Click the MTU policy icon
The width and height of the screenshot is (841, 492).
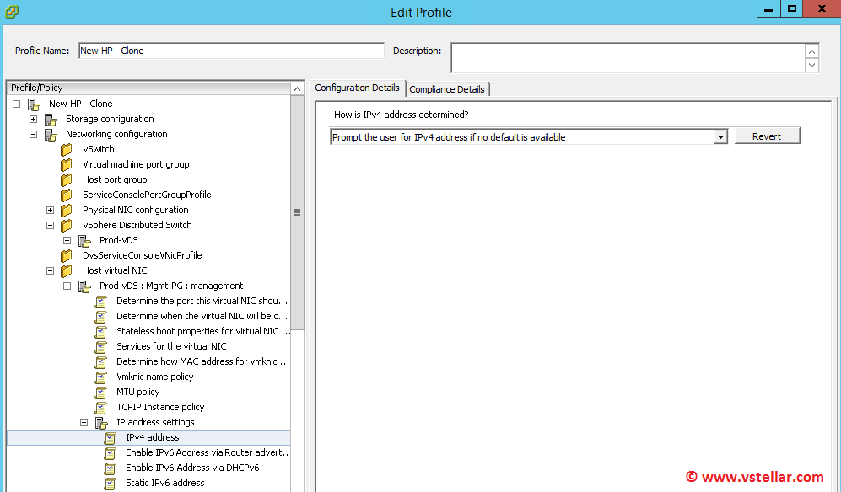pyautogui.click(x=100, y=392)
